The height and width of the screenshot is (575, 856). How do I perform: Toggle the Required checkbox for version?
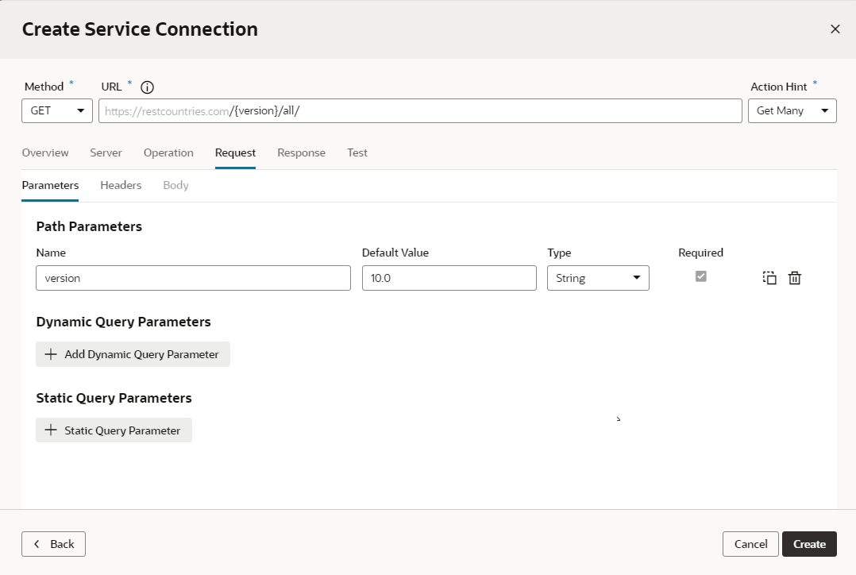click(x=700, y=276)
